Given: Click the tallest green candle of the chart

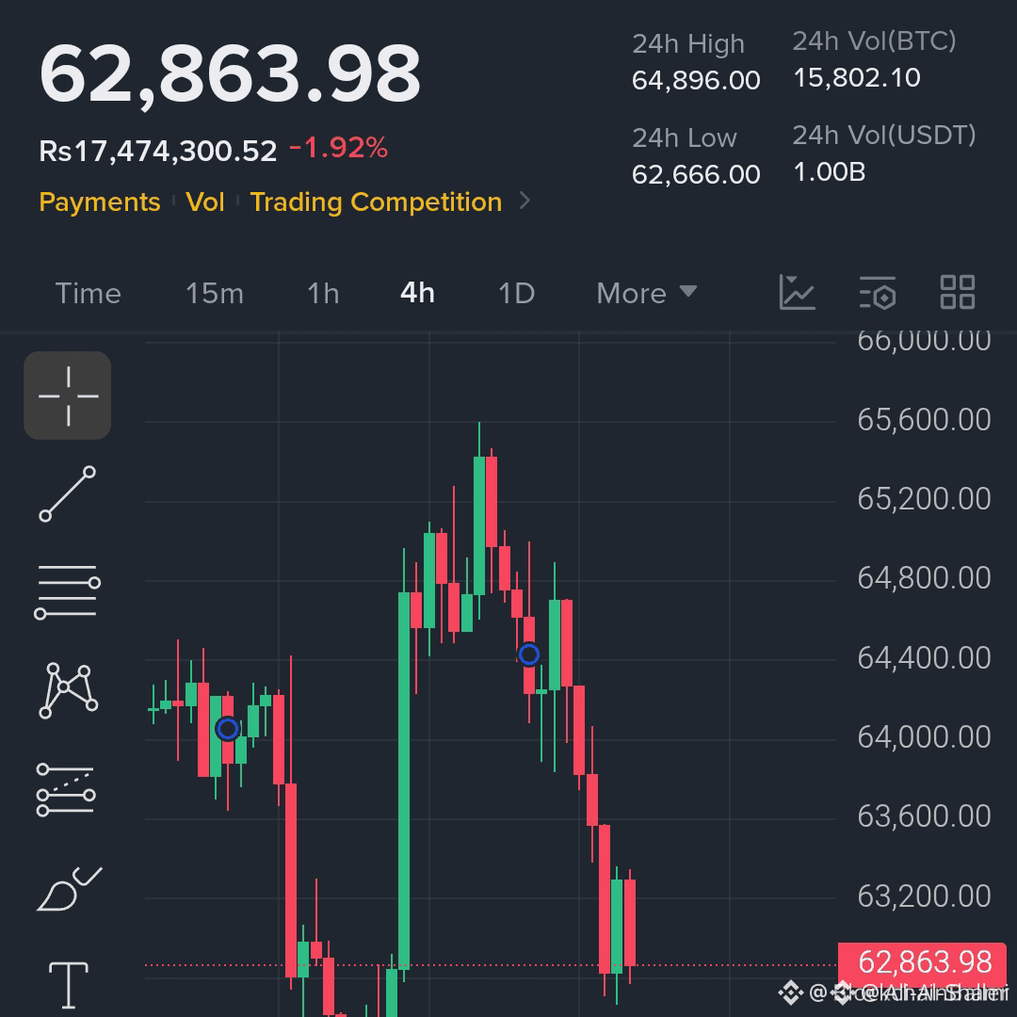Looking at the screenshot, I should click(x=403, y=781).
